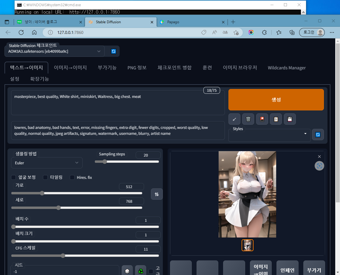Click the visual search icon on image
340x275 pixels.
point(319,166)
